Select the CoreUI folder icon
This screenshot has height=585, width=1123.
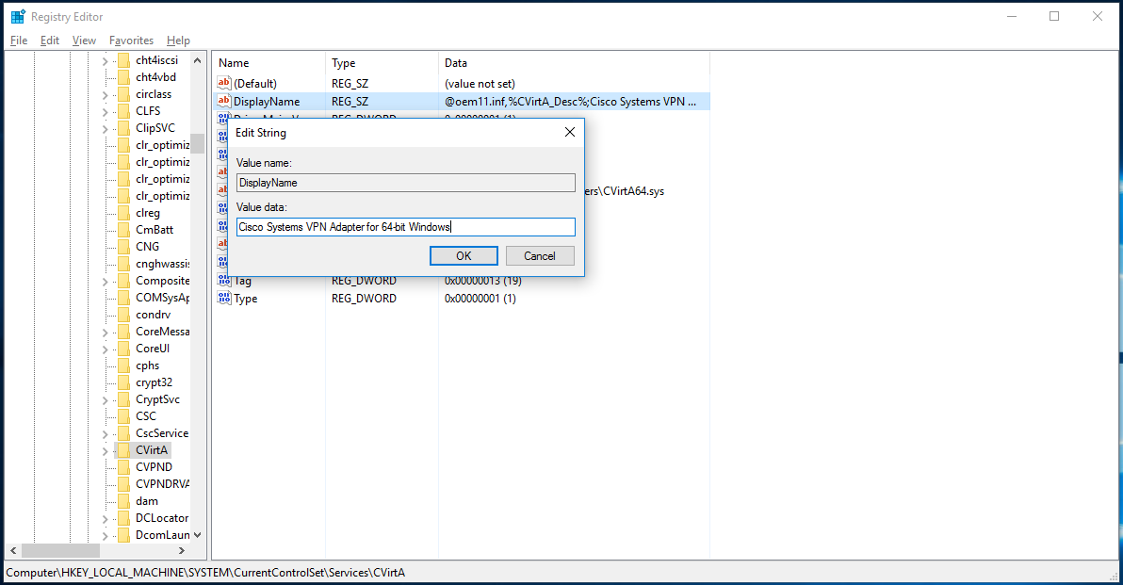point(124,348)
